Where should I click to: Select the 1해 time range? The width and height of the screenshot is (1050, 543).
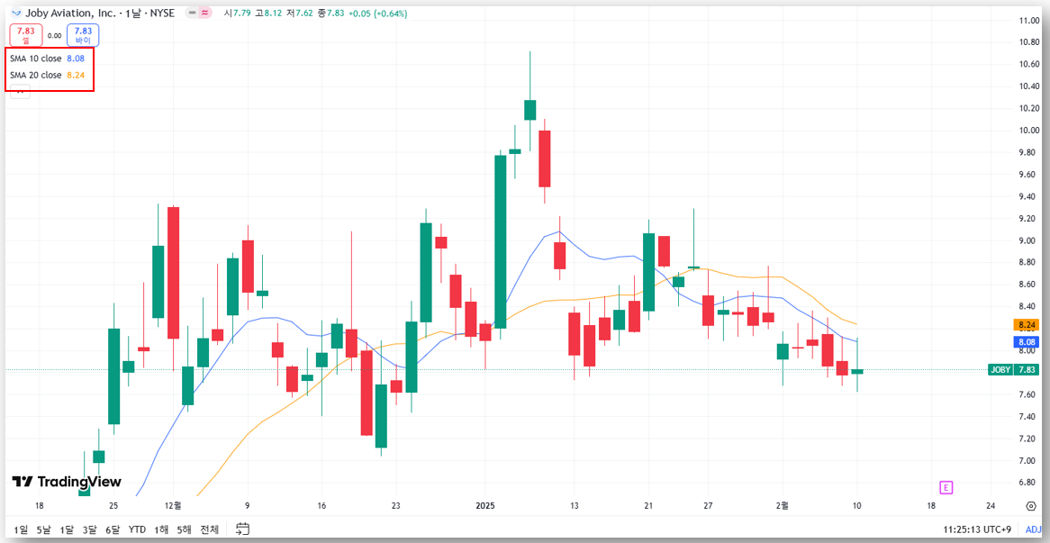(x=161, y=529)
